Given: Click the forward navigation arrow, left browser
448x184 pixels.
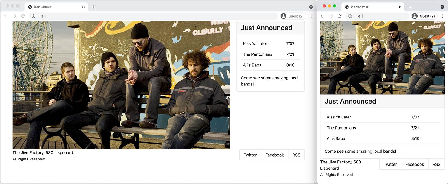Looking at the screenshot, I should pos(14,16).
